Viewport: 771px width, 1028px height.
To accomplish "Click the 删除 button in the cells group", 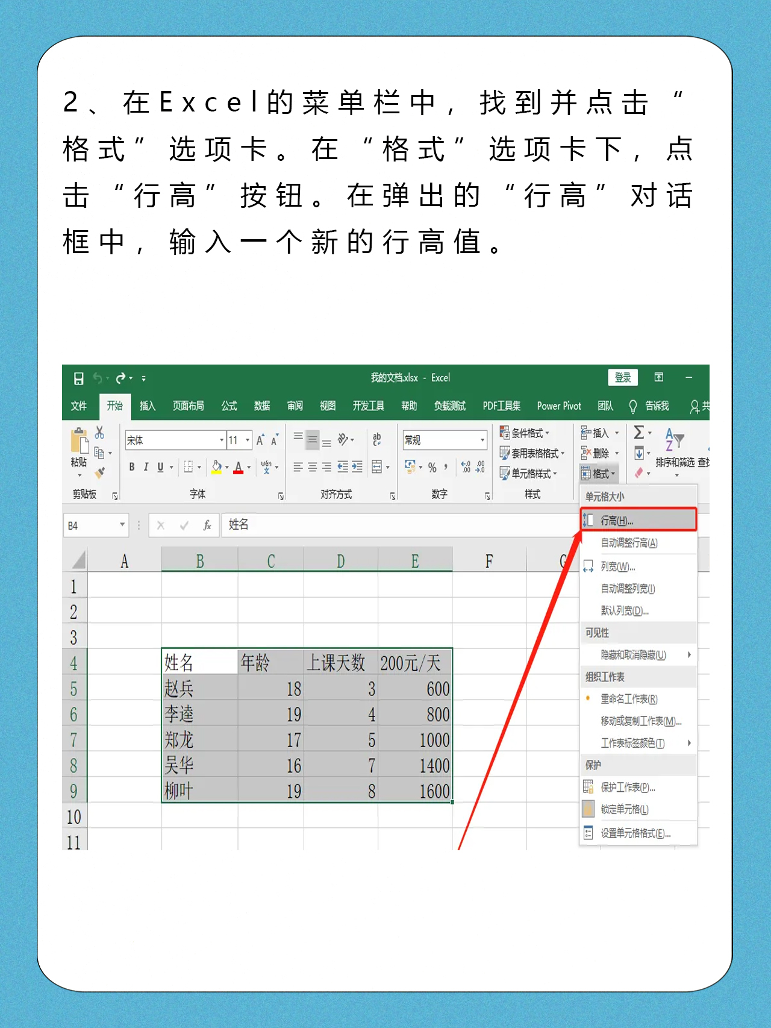I will pyautogui.click(x=600, y=453).
